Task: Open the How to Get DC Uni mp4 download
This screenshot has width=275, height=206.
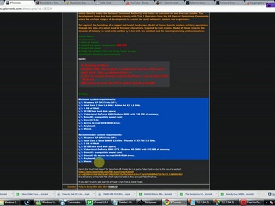Action: (74, 194)
